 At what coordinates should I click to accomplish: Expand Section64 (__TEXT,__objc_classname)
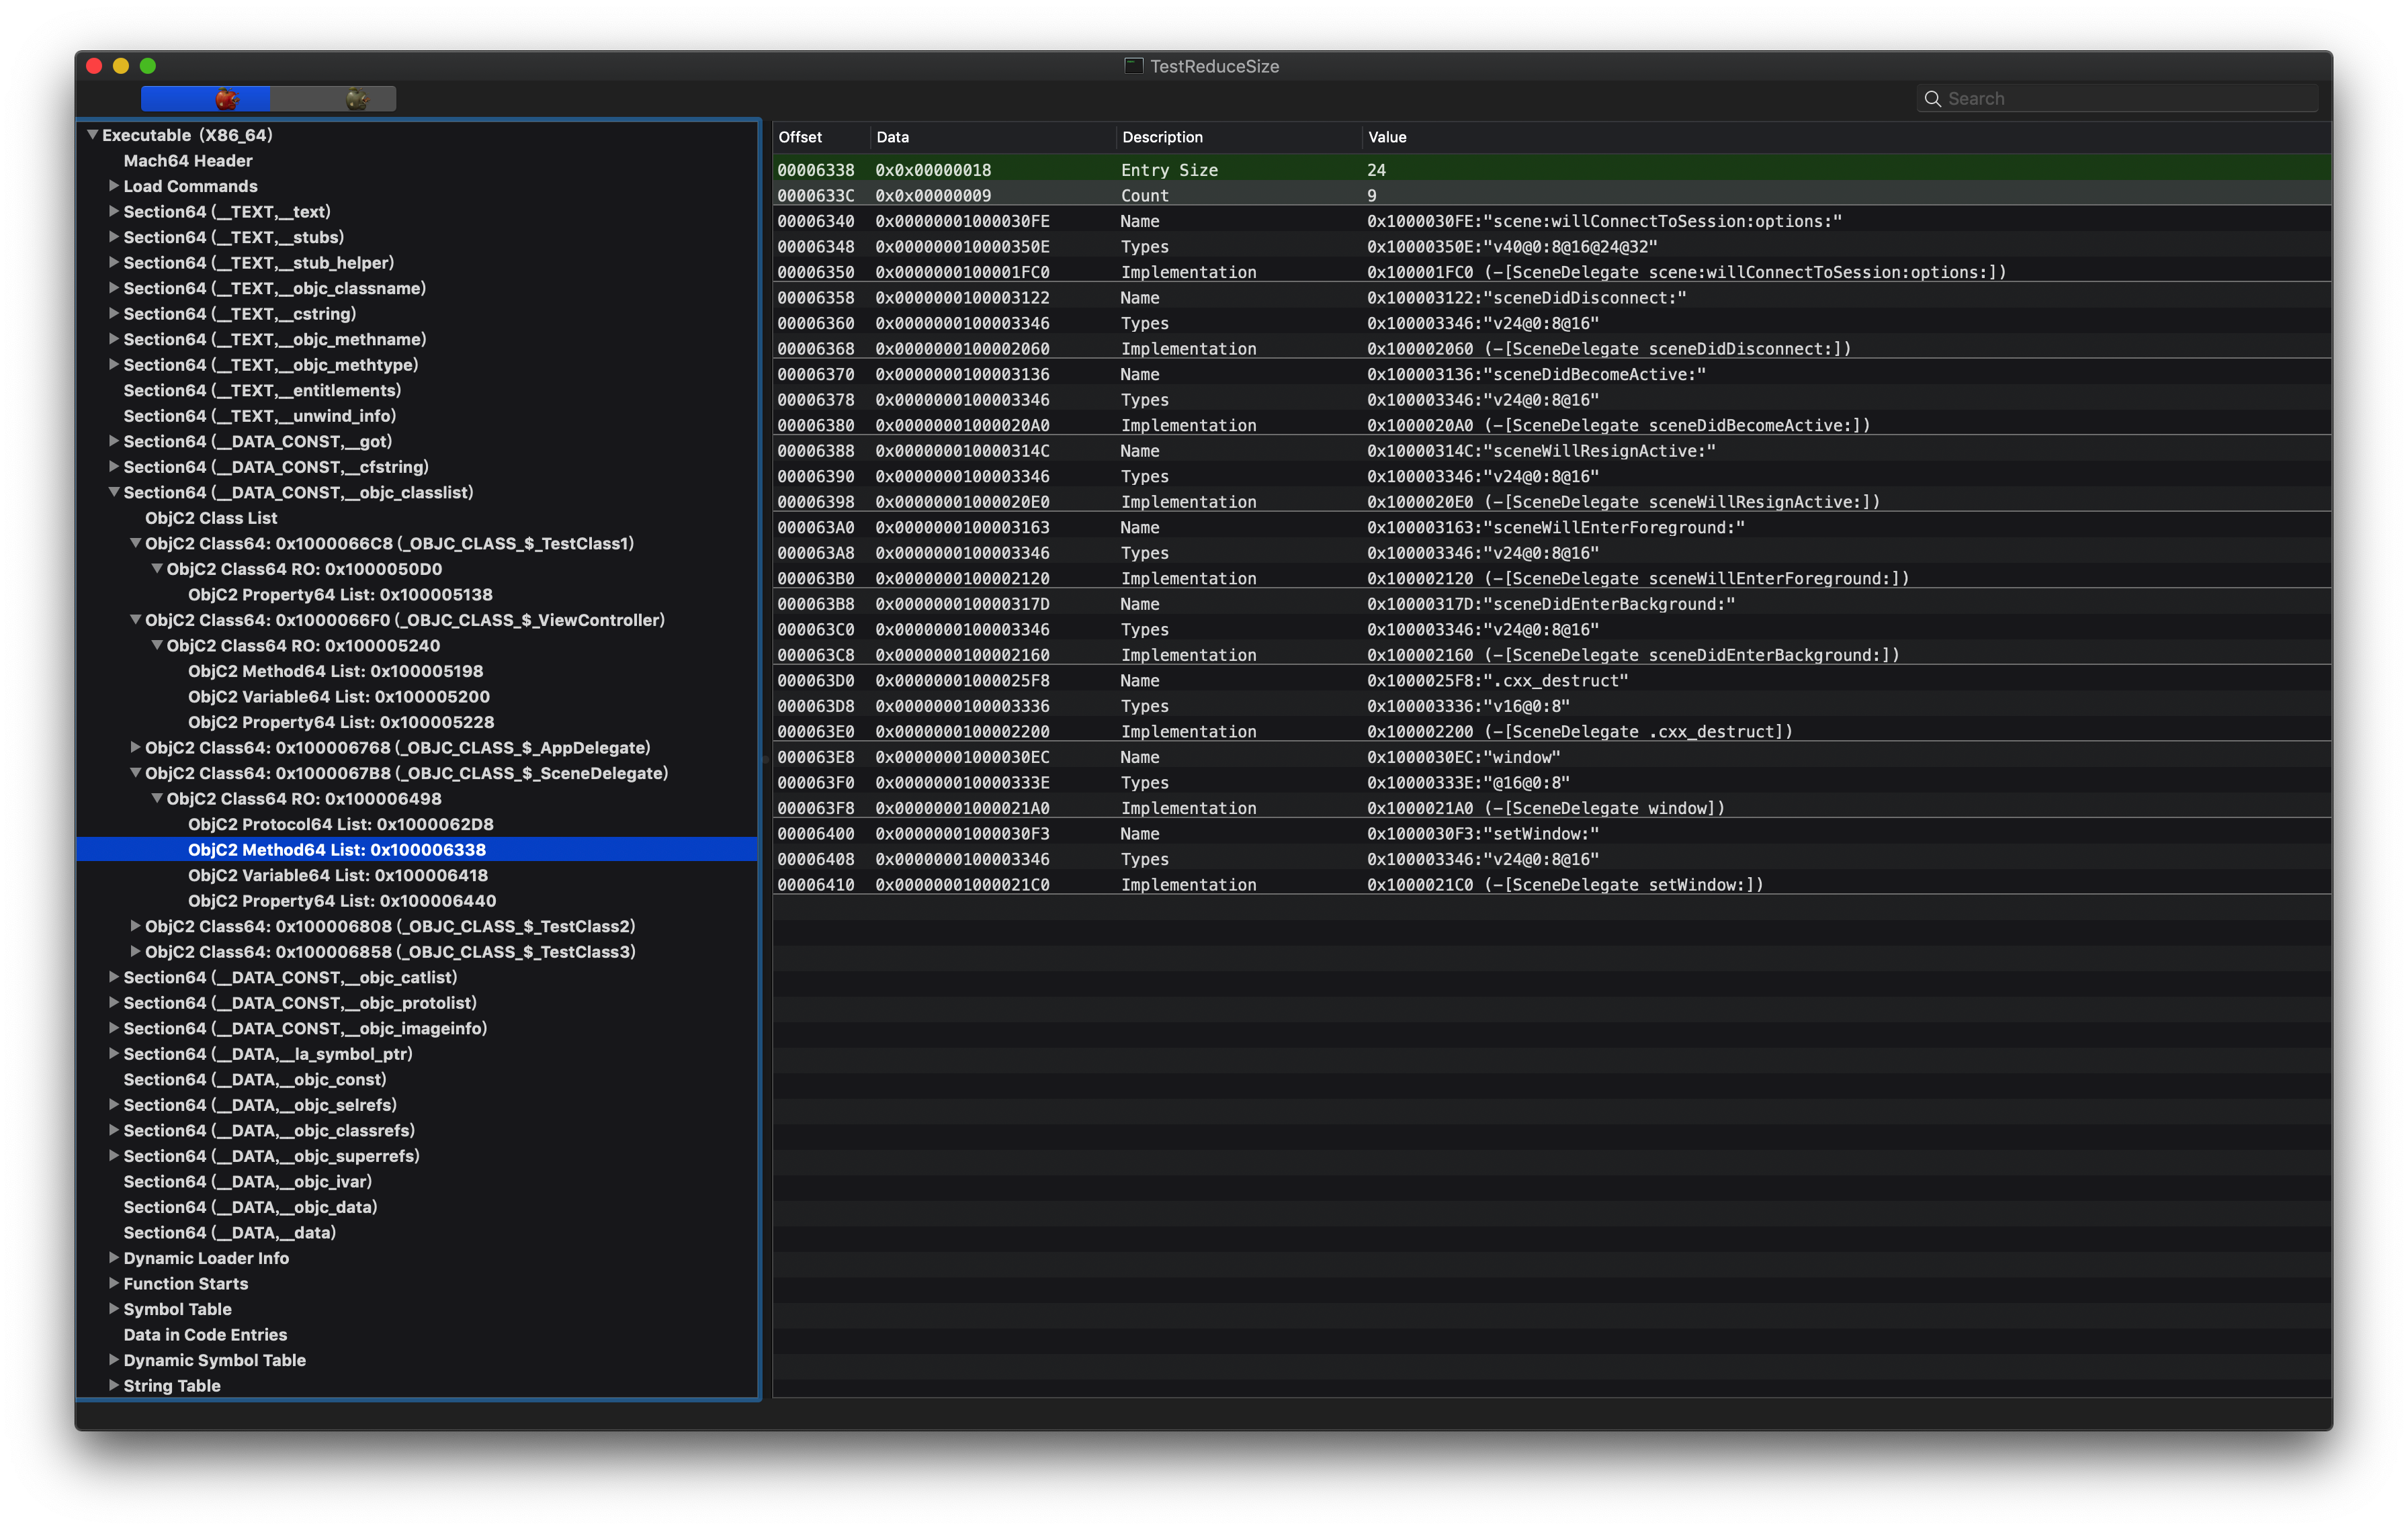(x=113, y=288)
